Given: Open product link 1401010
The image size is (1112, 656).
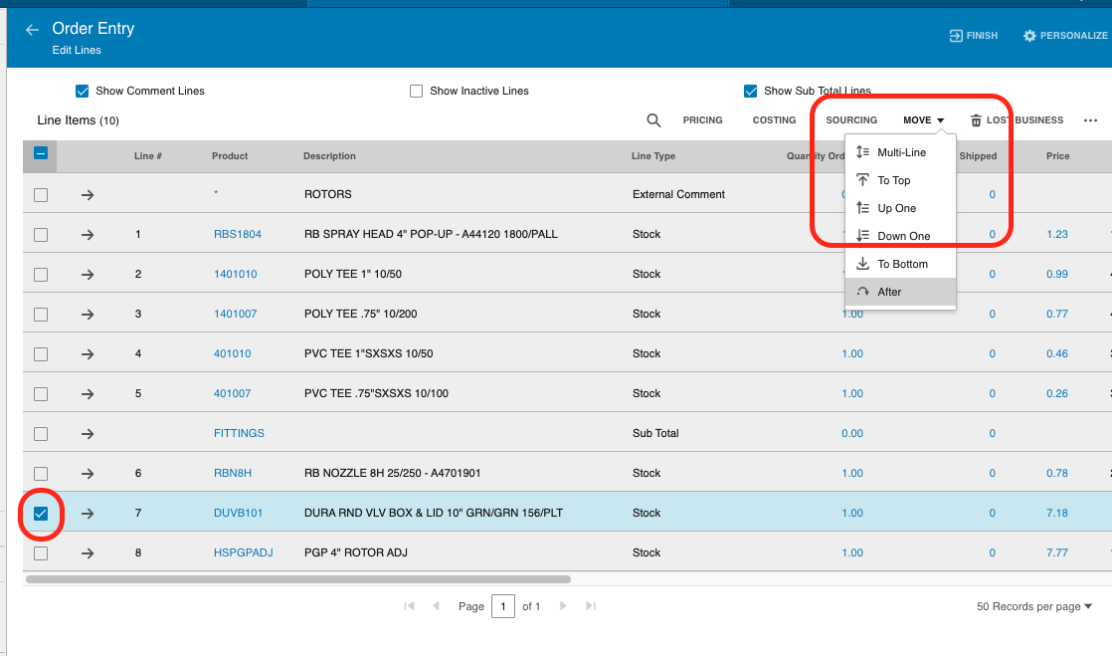Looking at the screenshot, I should coord(236,274).
